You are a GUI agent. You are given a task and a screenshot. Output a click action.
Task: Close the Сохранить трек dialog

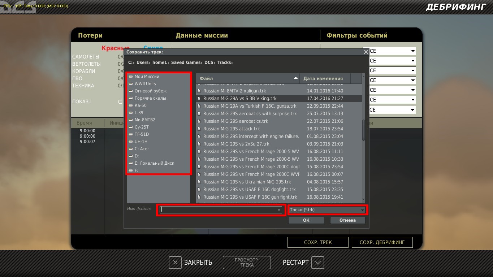point(366,52)
